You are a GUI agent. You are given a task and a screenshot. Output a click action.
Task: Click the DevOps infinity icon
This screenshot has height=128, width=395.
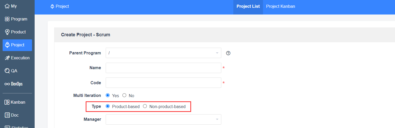click(7, 84)
